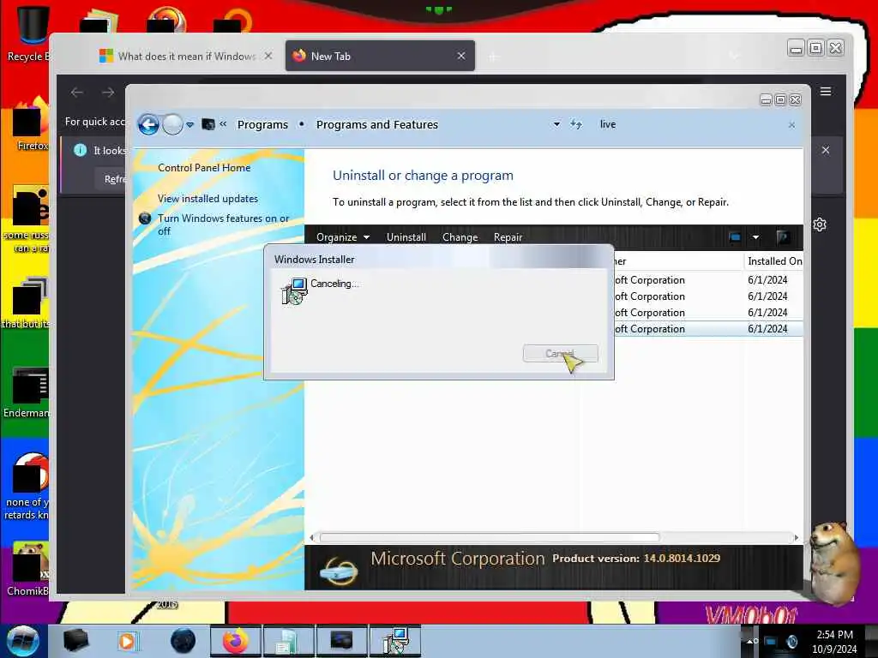Viewport: 878px width, 658px height.
Task: Click the forward arrow in Control Panel
Action: pyautogui.click(x=172, y=124)
